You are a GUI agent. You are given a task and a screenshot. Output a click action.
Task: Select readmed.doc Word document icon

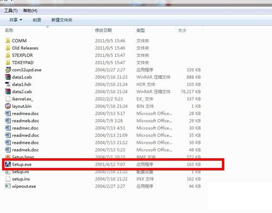pos(8,135)
